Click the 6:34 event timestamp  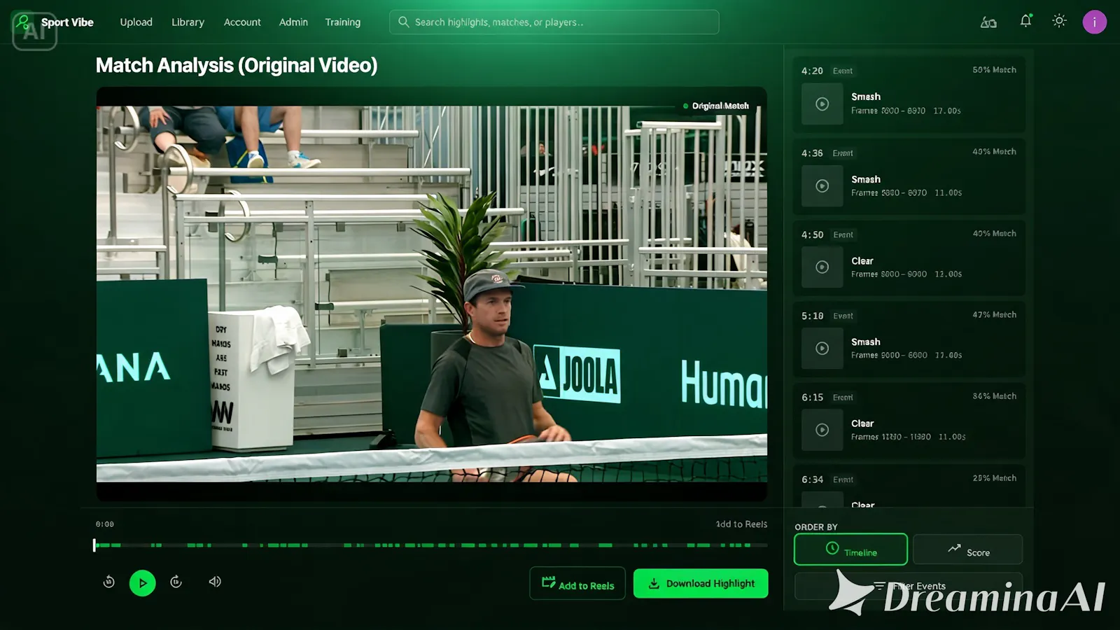(812, 479)
